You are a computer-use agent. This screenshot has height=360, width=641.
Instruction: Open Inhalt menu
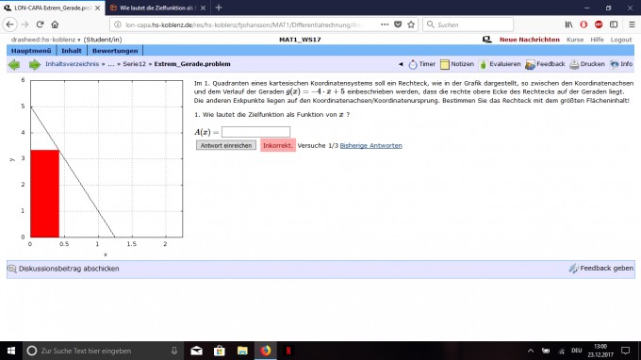click(72, 51)
